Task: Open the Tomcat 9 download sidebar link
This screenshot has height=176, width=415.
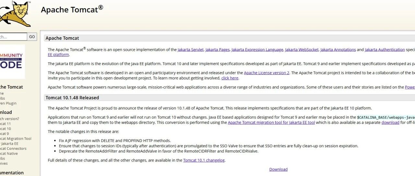Action: click(4, 134)
